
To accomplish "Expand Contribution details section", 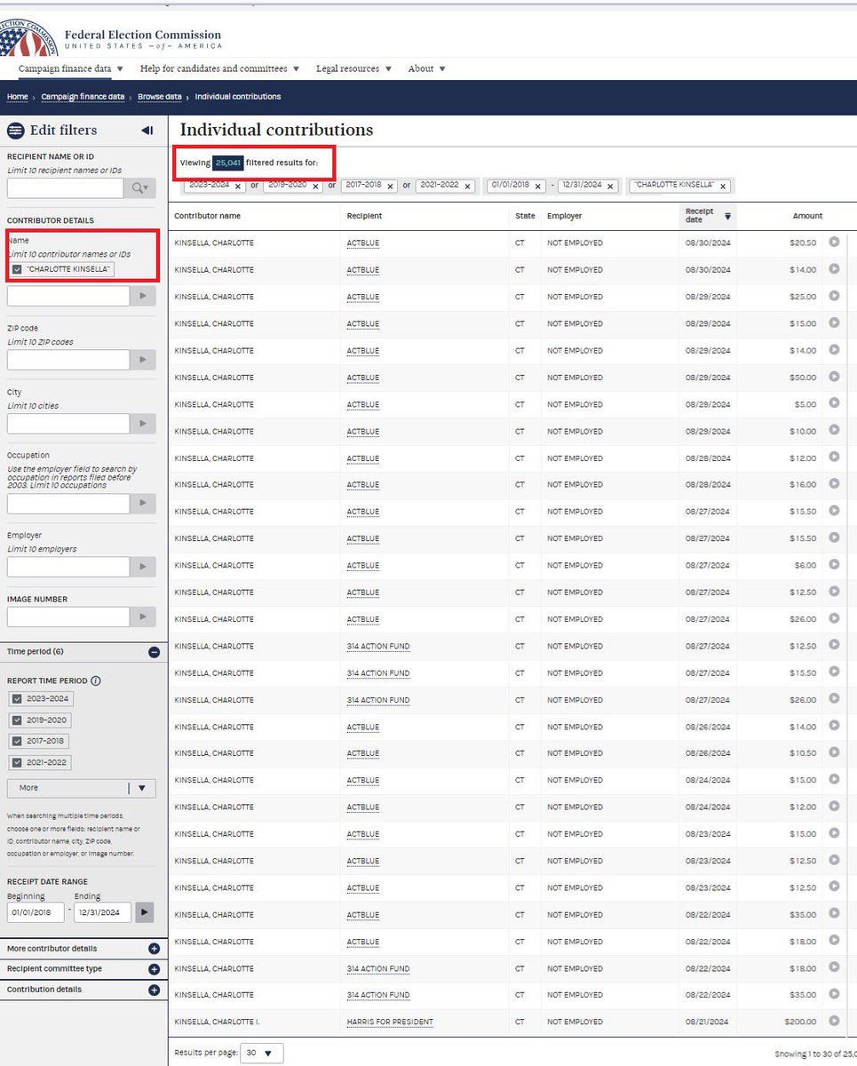I will 154,990.
